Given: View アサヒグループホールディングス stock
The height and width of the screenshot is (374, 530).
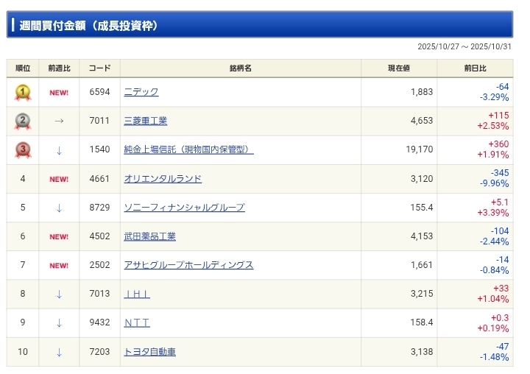Looking at the screenshot, I should pyautogui.click(x=188, y=265).
